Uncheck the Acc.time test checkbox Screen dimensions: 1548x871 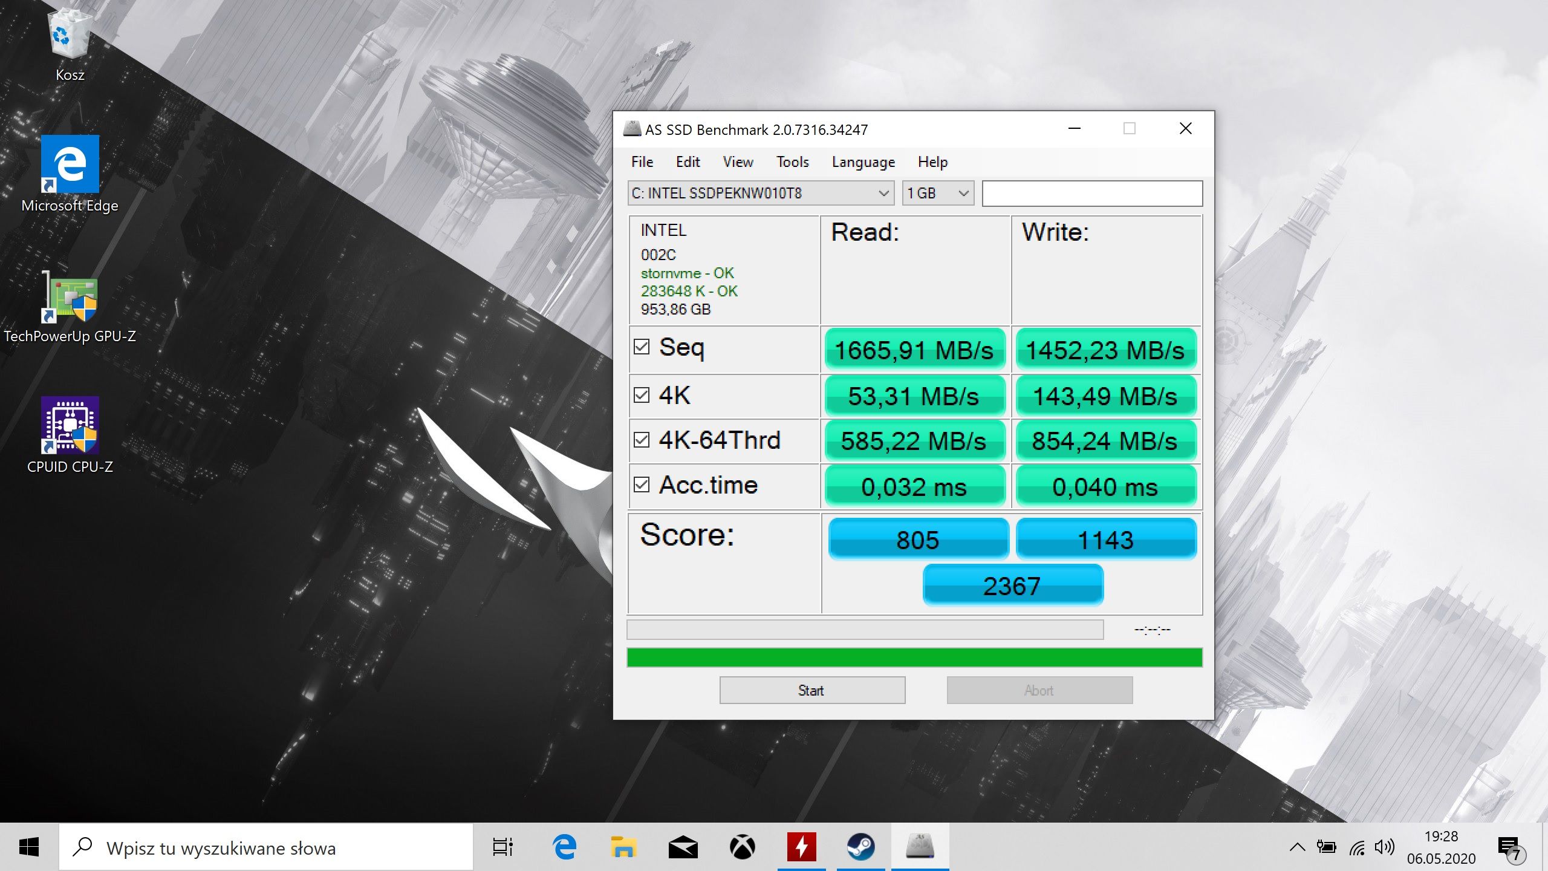[x=642, y=484]
